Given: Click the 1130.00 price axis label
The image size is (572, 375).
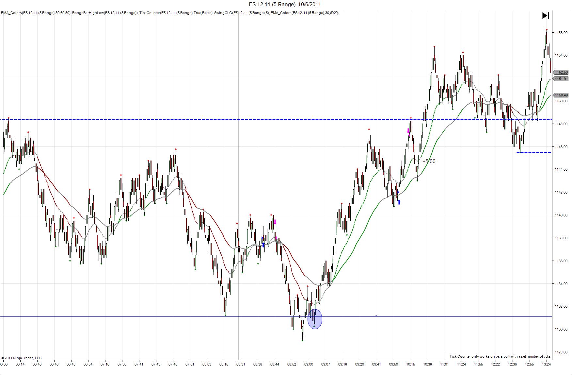Looking at the screenshot, I should coord(561,329).
